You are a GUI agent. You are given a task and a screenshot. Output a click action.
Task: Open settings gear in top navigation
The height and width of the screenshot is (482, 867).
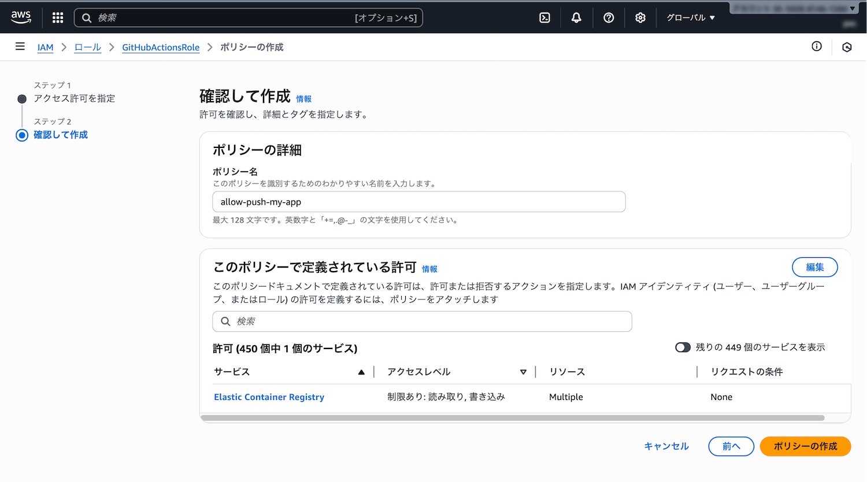coord(640,18)
